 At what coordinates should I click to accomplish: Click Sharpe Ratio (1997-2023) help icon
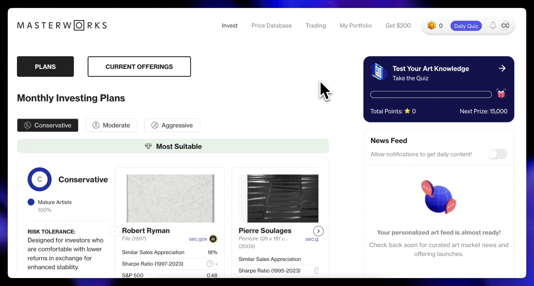coord(210,264)
